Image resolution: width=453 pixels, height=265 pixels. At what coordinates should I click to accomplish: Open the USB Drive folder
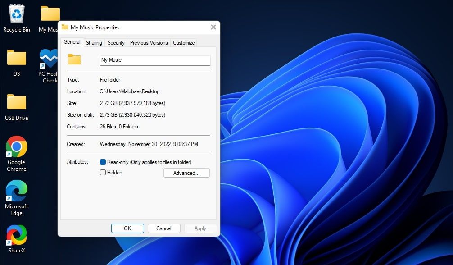tap(16, 104)
